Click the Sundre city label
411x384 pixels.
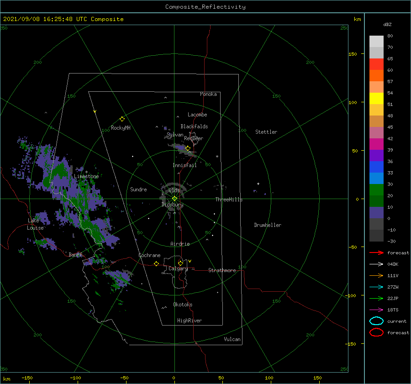(139, 189)
